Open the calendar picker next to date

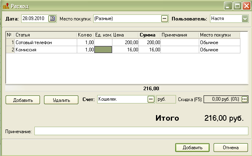point(52,18)
